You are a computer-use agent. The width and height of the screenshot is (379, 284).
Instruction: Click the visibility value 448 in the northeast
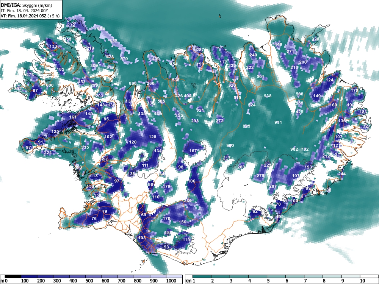(x=278, y=44)
